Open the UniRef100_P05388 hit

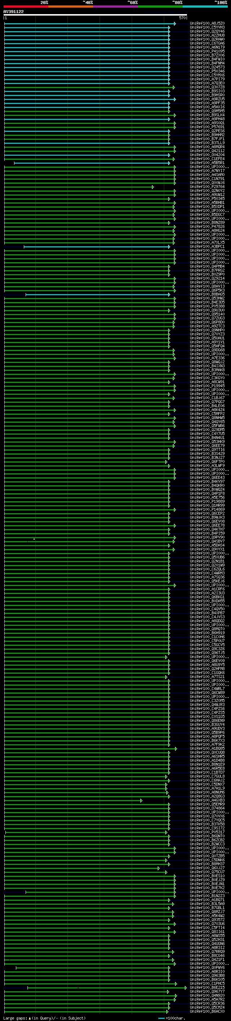[207, 306]
